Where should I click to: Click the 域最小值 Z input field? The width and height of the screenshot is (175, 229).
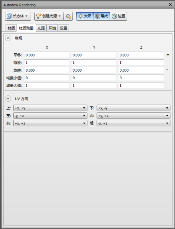(141, 78)
